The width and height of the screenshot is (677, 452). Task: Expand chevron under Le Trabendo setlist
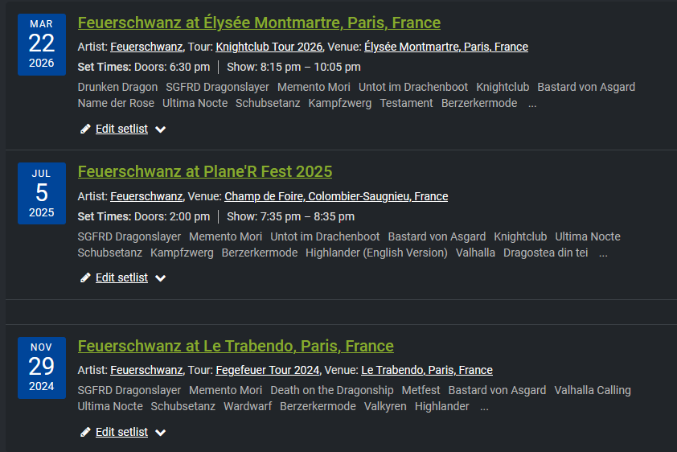coord(160,433)
